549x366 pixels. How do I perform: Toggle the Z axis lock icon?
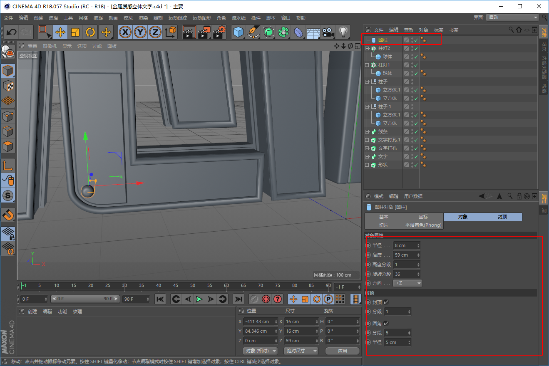click(x=155, y=32)
